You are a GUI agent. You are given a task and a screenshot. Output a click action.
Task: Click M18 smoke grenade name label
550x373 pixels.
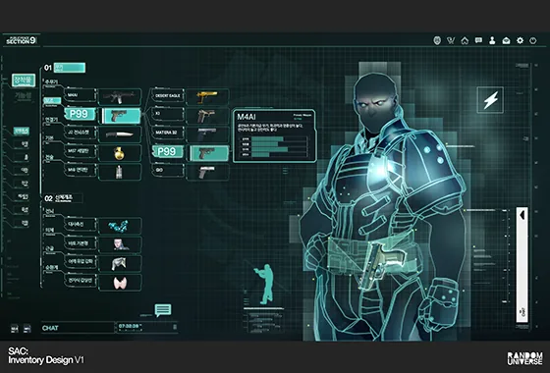coord(81,170)
